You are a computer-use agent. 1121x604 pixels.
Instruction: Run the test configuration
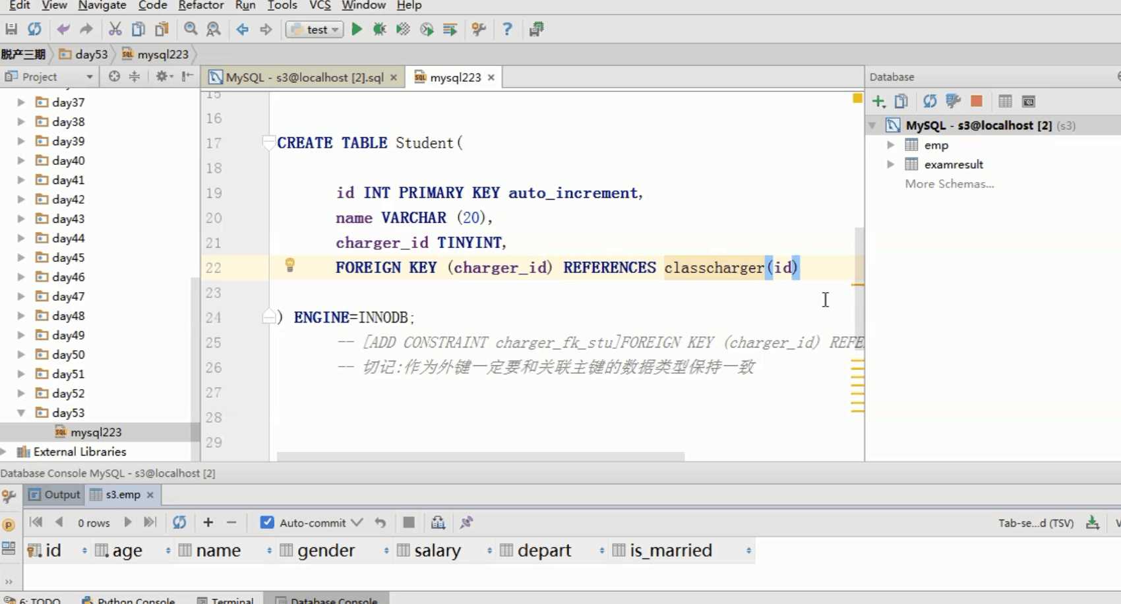[357, 29]
